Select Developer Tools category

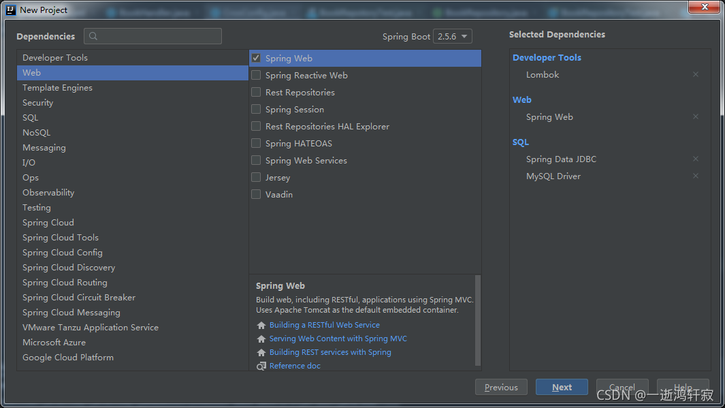(x=133, y=58)
